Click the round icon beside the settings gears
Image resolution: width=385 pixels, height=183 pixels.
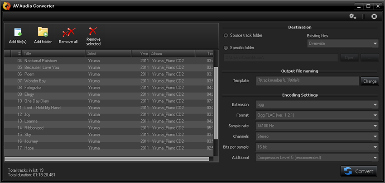[x=374, y=17]
